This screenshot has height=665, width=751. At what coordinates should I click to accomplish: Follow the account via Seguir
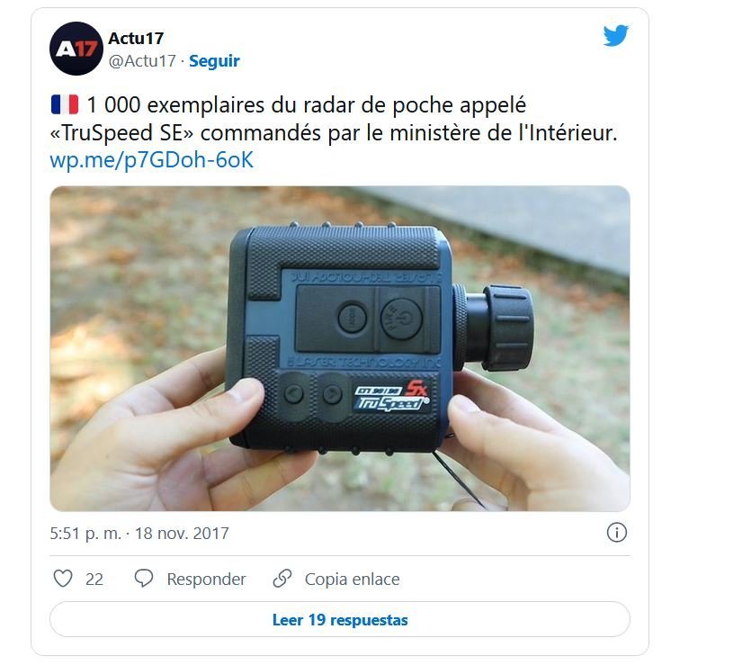(214, 61)
